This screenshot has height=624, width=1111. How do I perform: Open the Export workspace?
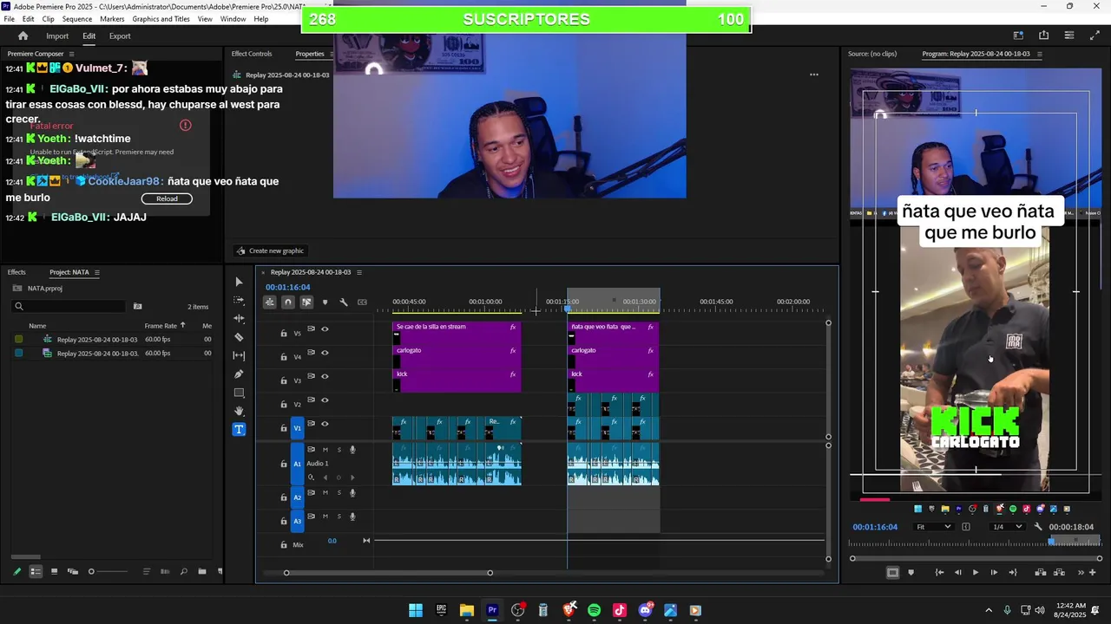pyautogui.click(x=120, y=36)
